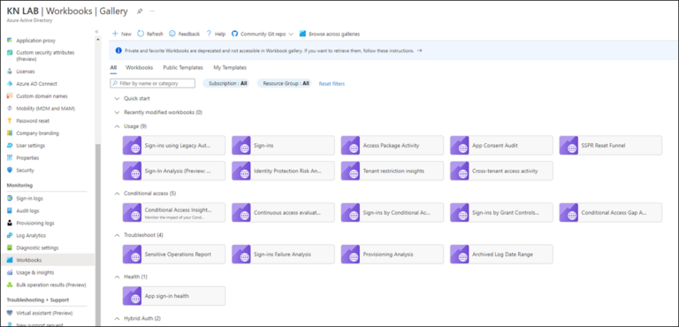Click the Azure AD Connect icon
Image resolution: width=679 pixels, height=327 pixels.
point(10,84)
